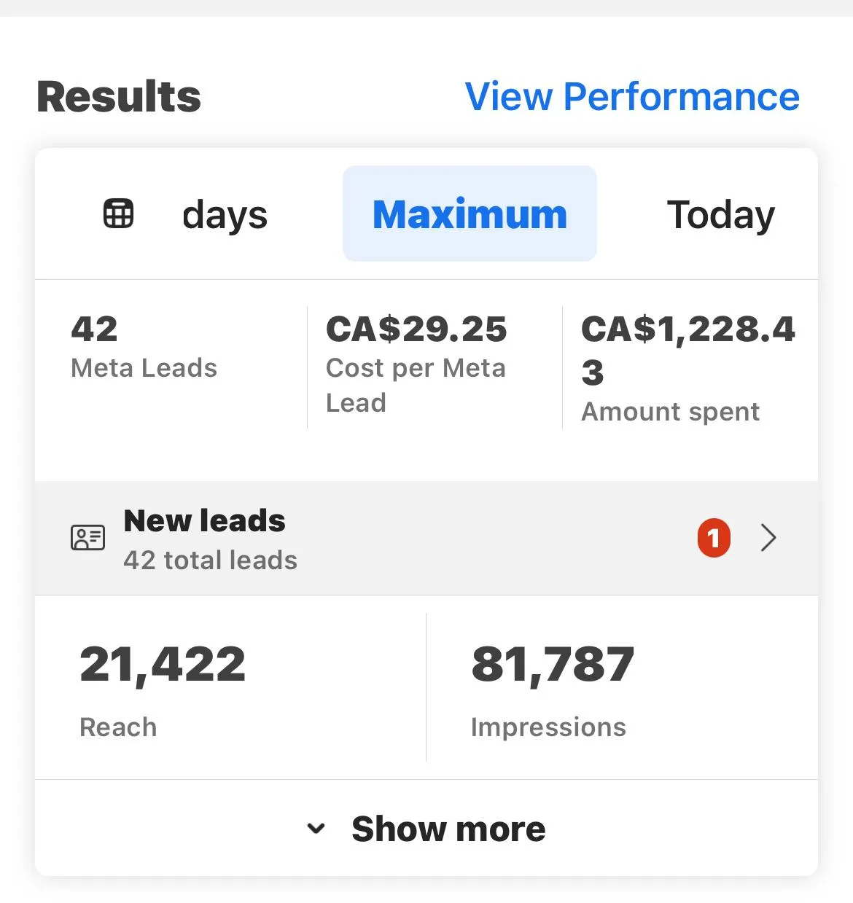Click the contact card icon for New leads
Image resolution: width=853 pixels, height=903 pixels.
pyautogui.click(x=87, y=538)
